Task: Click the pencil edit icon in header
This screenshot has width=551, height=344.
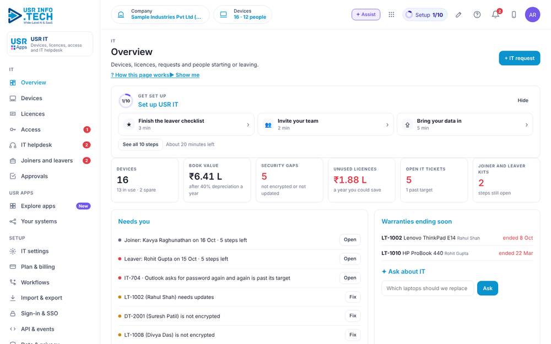Action: [x=458, y=15]
